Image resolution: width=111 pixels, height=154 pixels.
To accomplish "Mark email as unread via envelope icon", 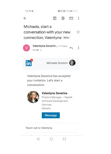I will point(71,18).
